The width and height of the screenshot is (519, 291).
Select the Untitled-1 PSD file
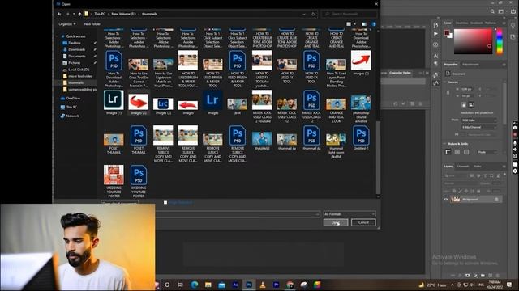tap(361, 138)
